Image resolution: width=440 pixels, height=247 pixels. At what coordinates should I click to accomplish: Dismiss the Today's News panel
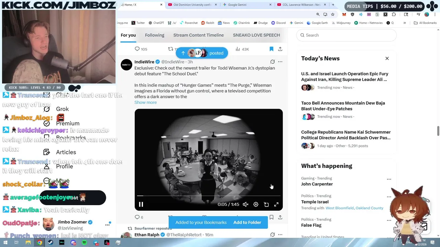click(387, 58)
